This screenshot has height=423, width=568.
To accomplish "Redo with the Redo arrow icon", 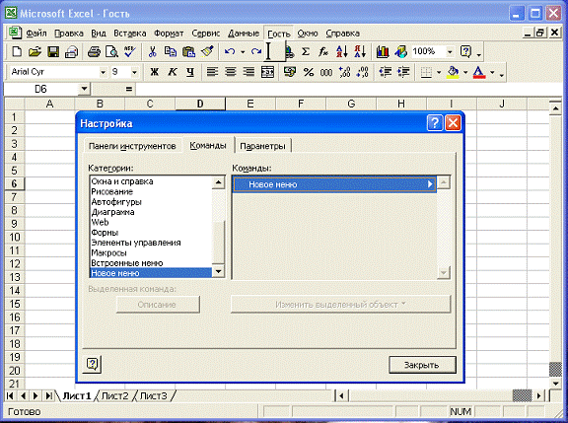I will pos(256,52).
